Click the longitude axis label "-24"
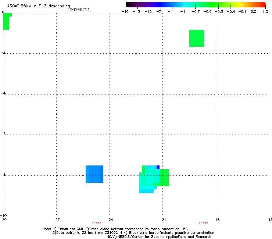This screenshot has width=272, height=239. click(110, 220)
